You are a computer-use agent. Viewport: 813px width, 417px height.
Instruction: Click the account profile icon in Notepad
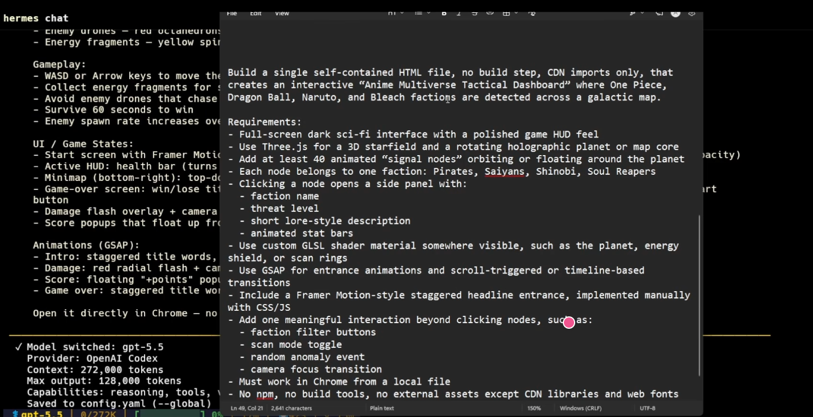[x=676, y=13]
